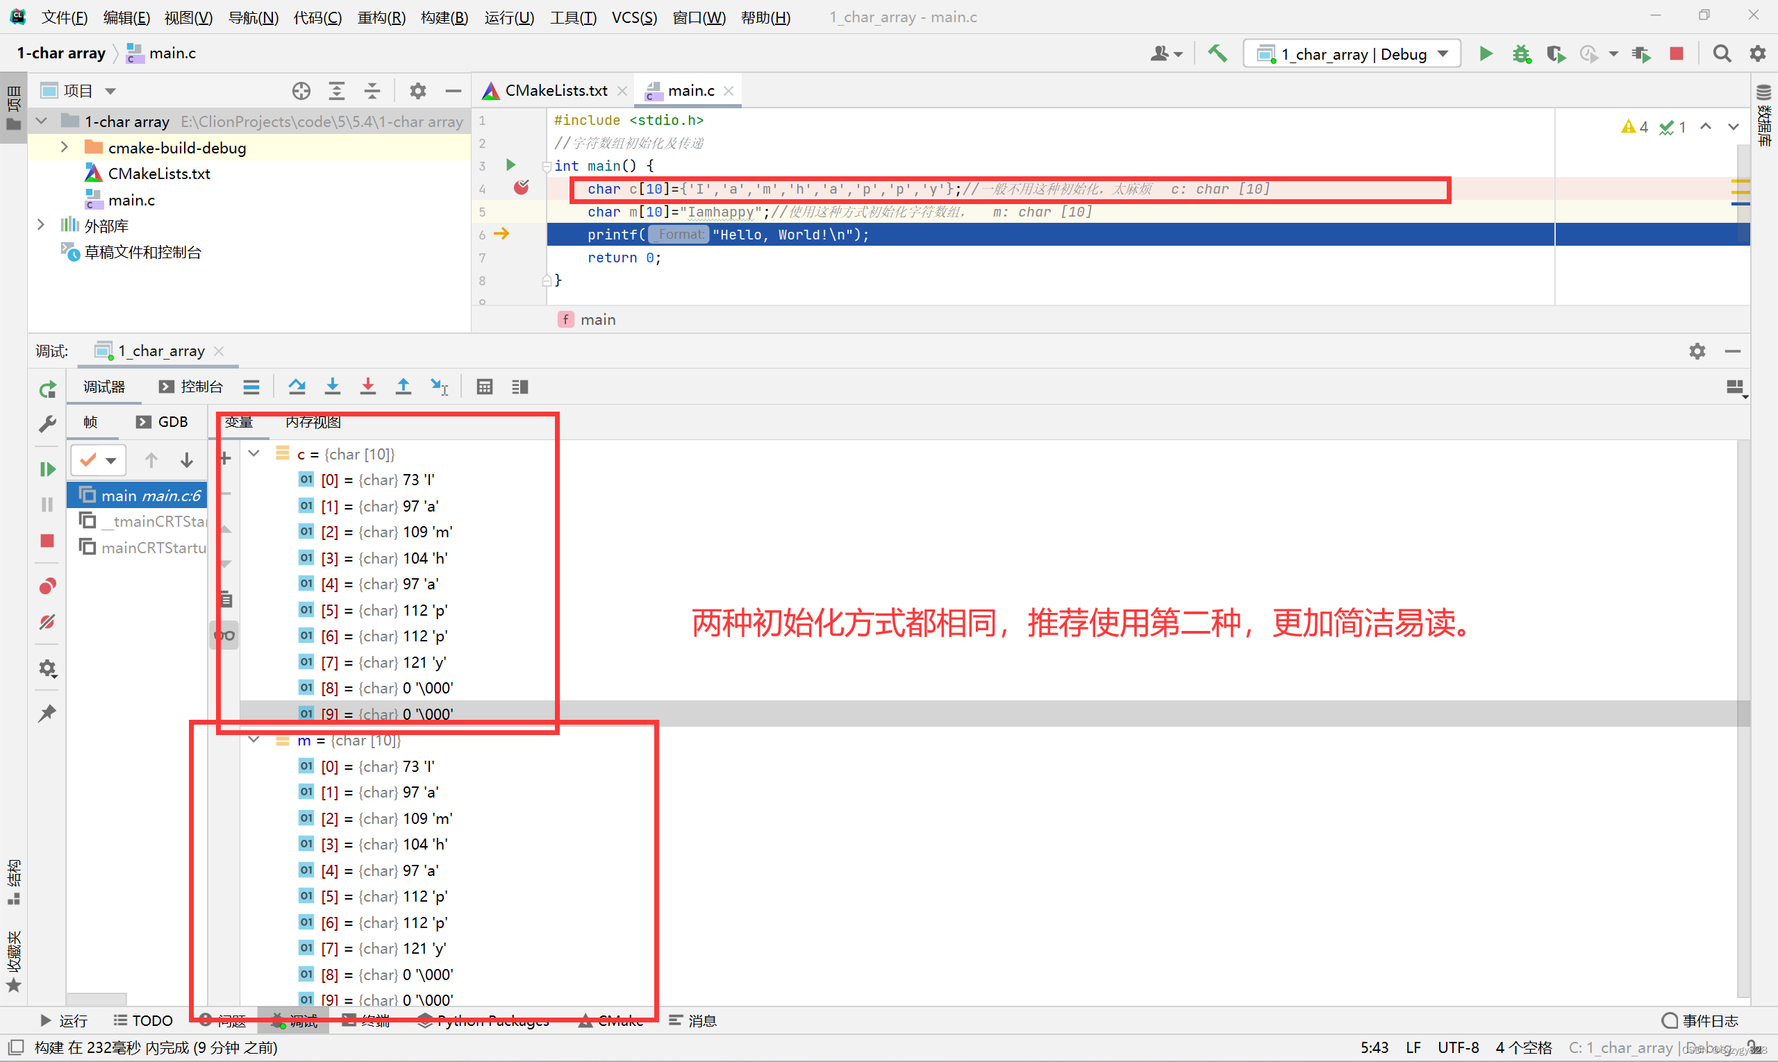Switch to GDB tab
This screenshot has width=1778, height=1062.
(x=163, y=422)
